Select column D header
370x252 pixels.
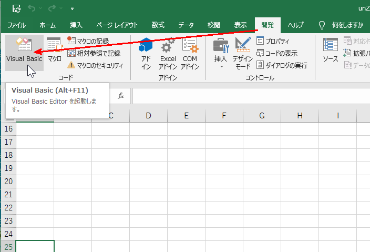(148, 115)
